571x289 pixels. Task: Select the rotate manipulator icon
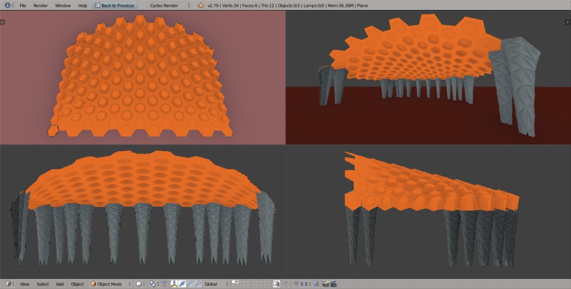point(190,284)
